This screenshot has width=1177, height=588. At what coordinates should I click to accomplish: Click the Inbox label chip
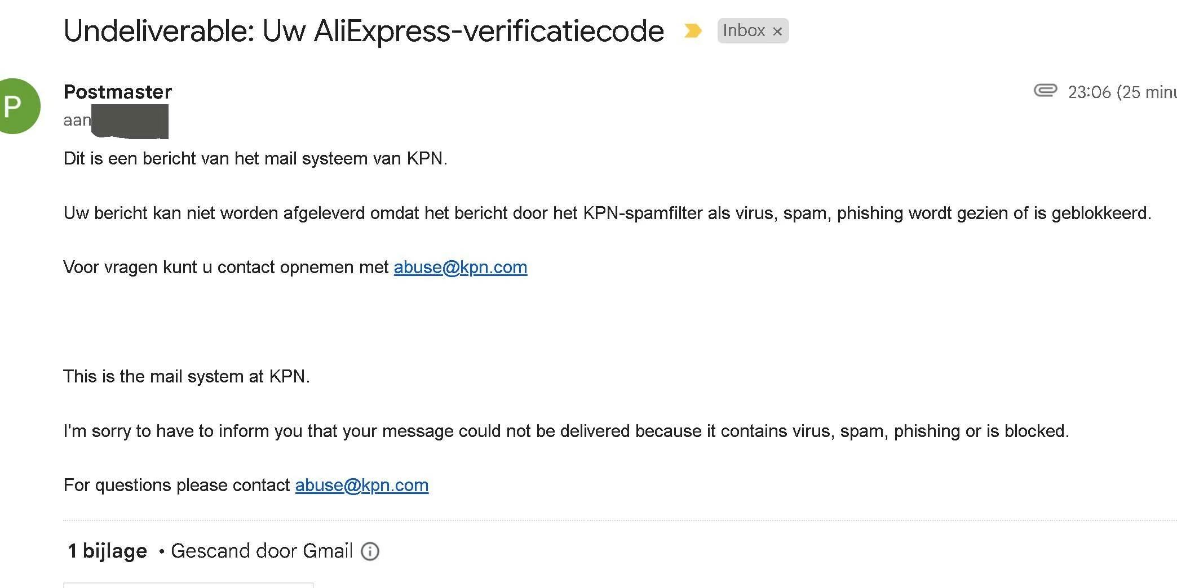pos(743,30)
